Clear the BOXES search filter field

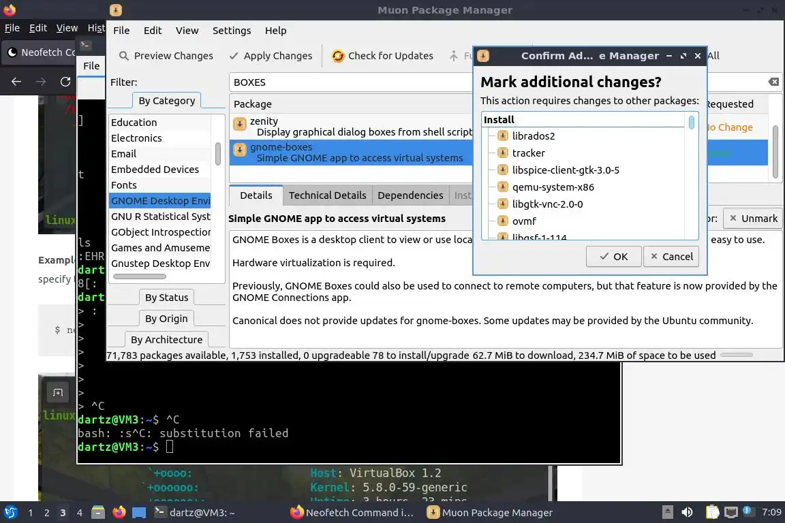(773, 82)
